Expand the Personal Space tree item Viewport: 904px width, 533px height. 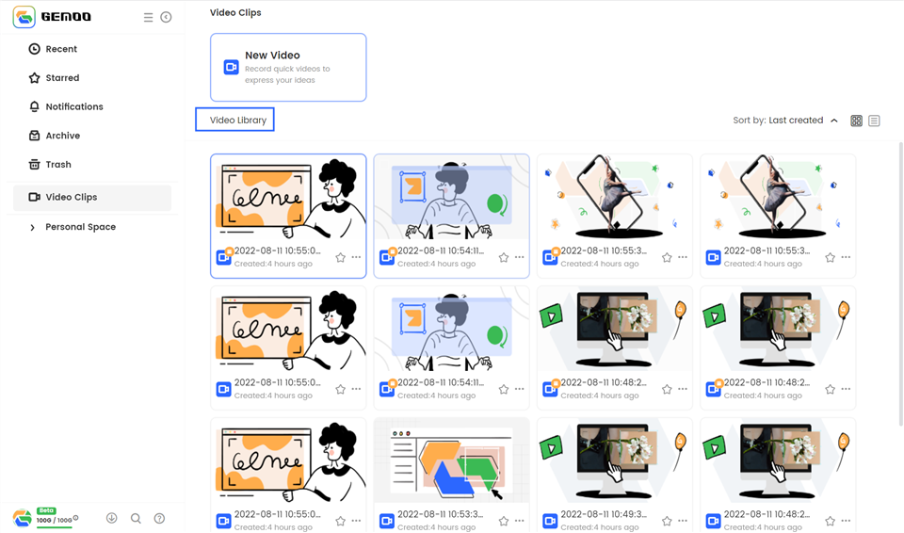pos(32,227)
